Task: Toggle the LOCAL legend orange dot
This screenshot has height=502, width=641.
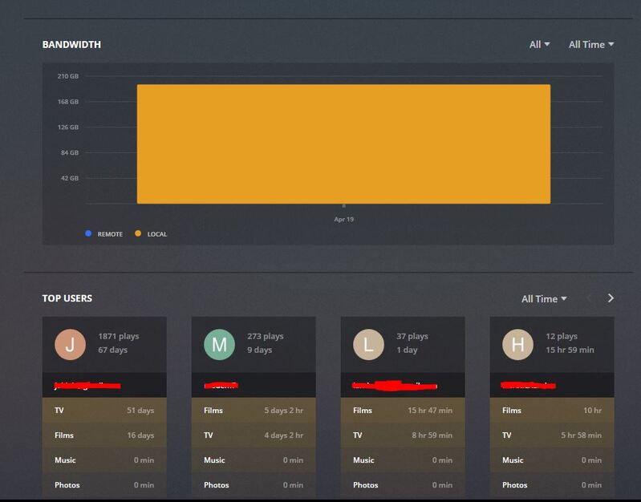Action: tap(138, 233)
